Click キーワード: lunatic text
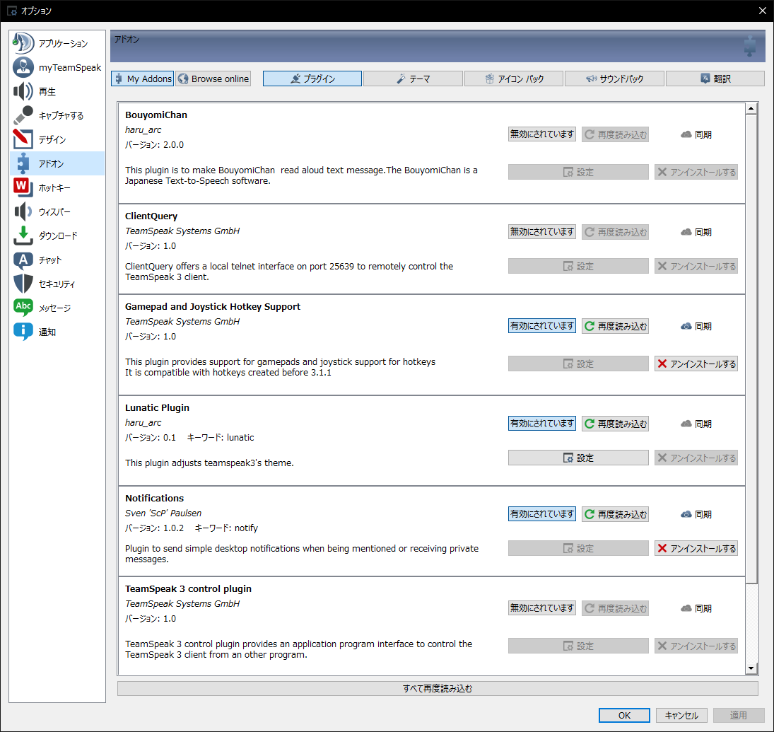Screen dimensions: 774x732 tap(221, 438)
